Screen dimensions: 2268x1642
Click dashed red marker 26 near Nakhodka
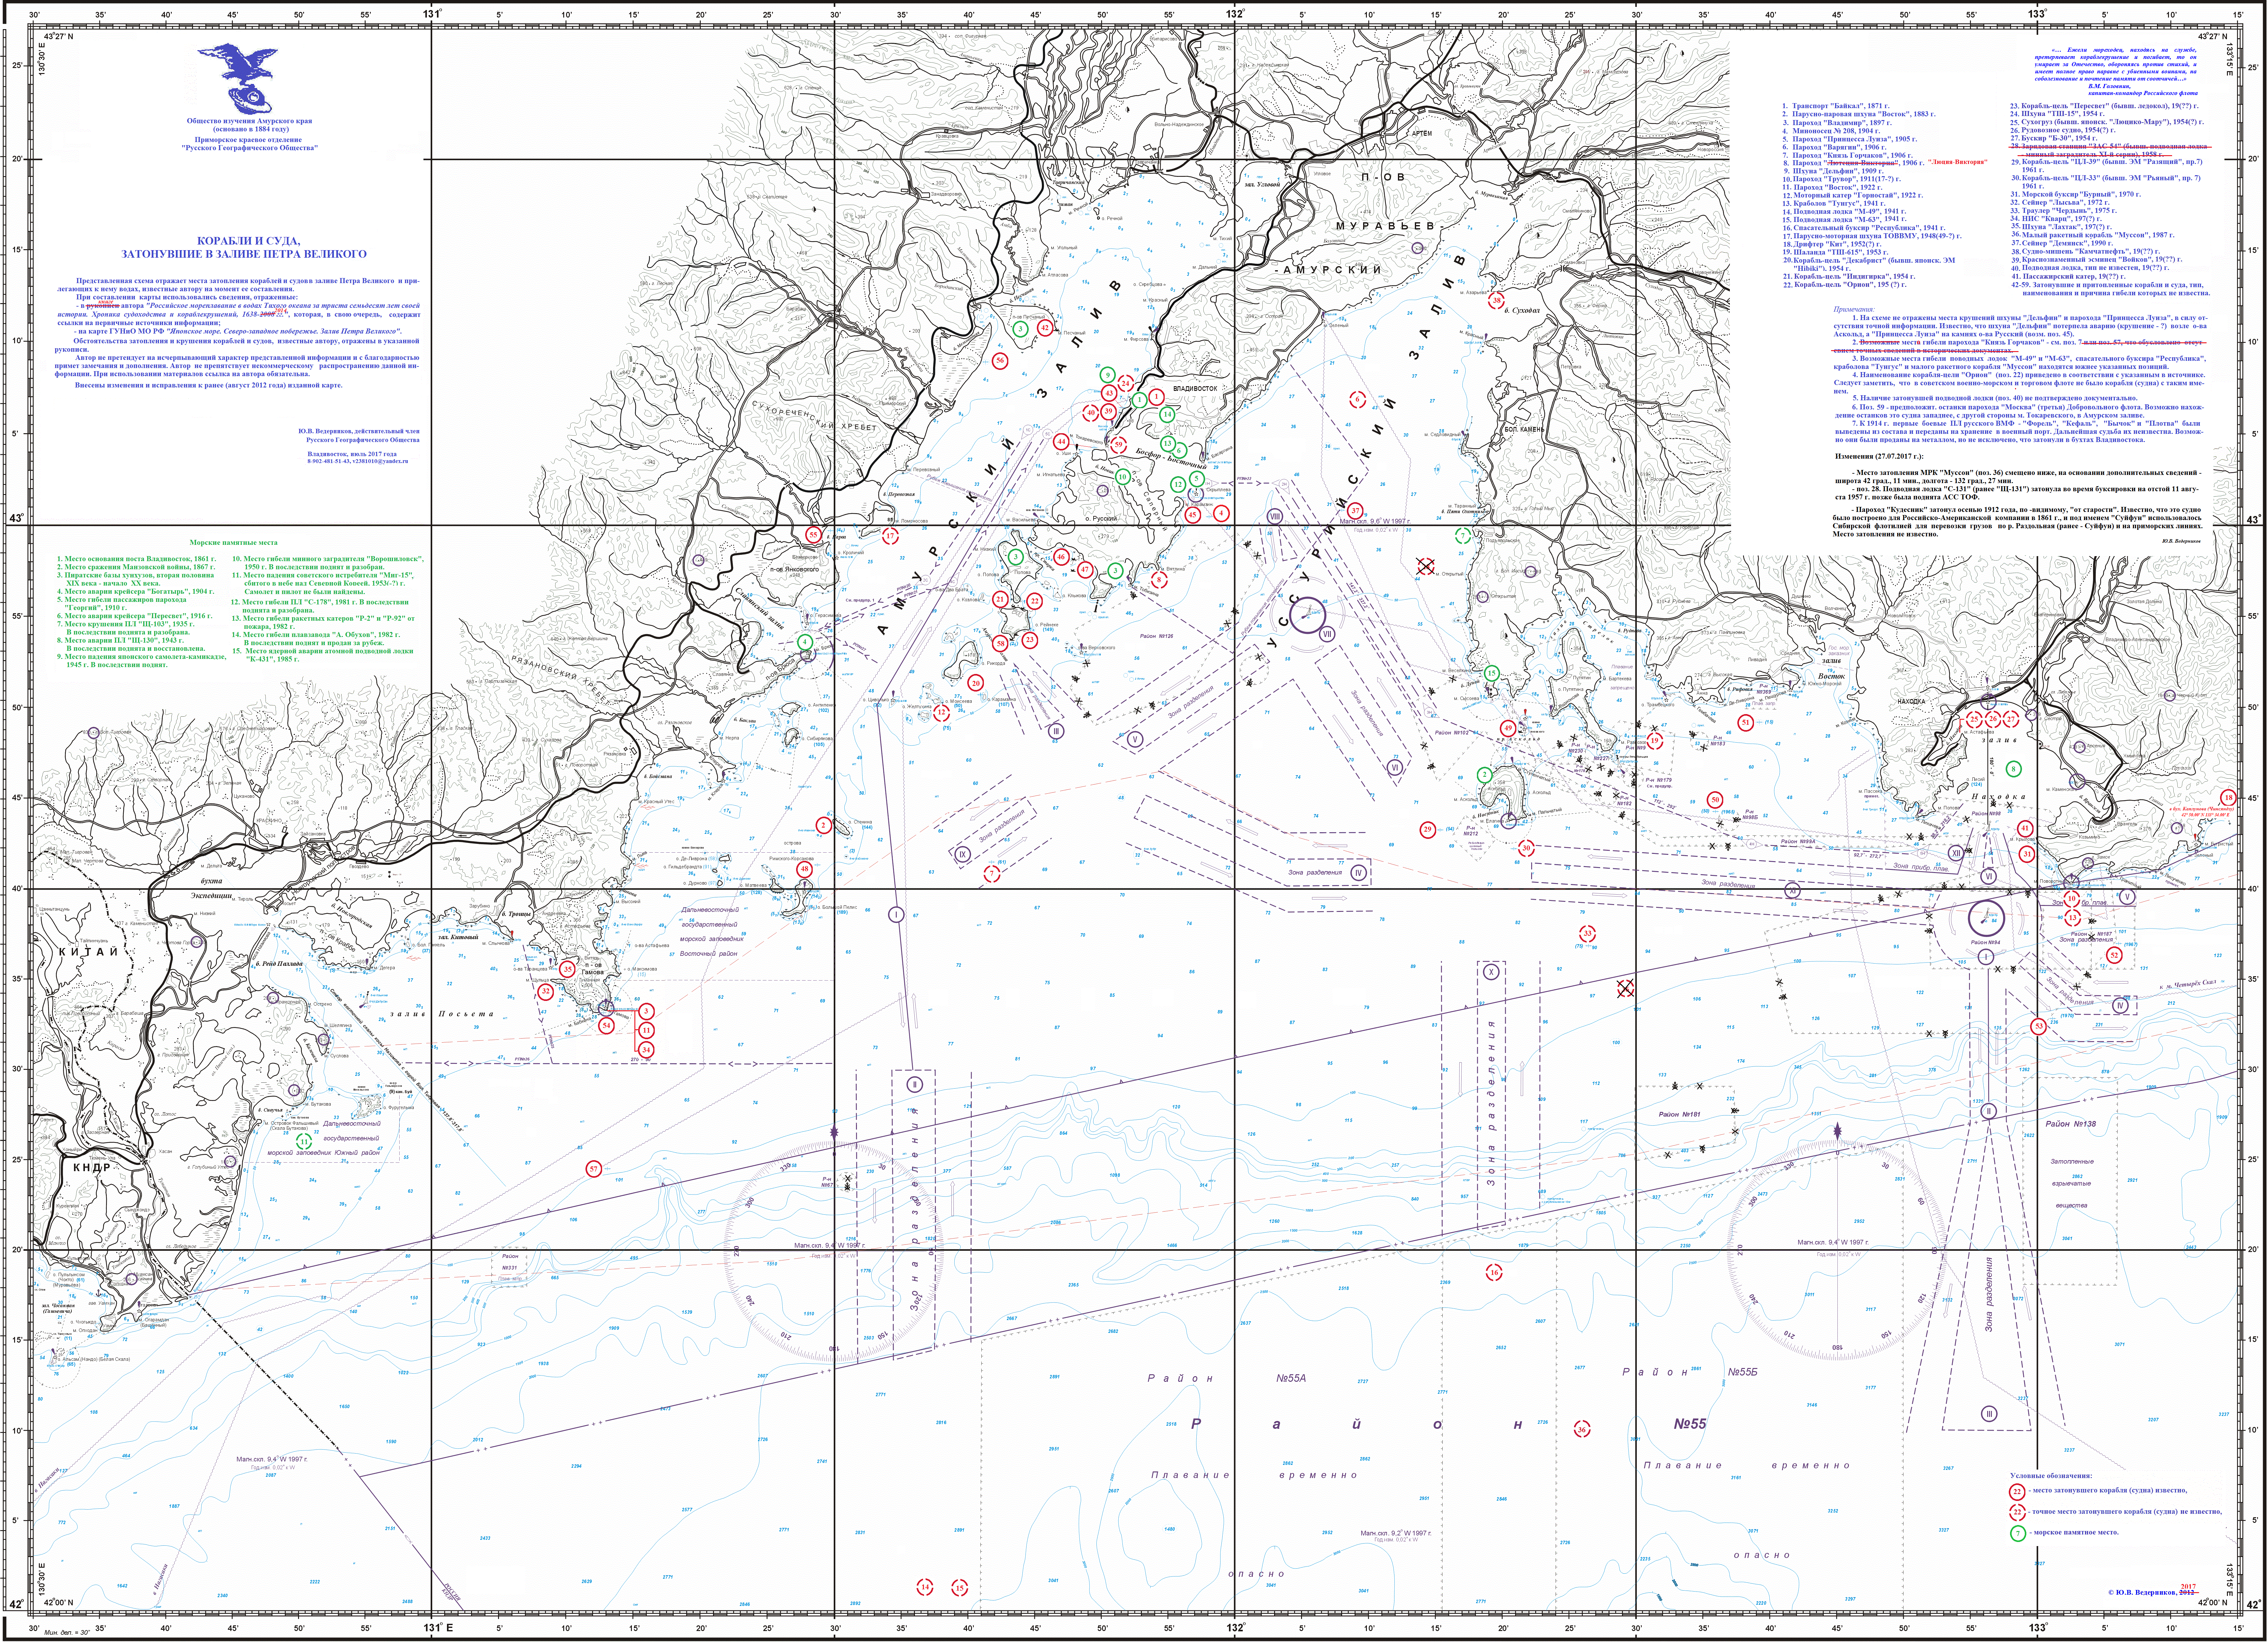point(1993,719)
